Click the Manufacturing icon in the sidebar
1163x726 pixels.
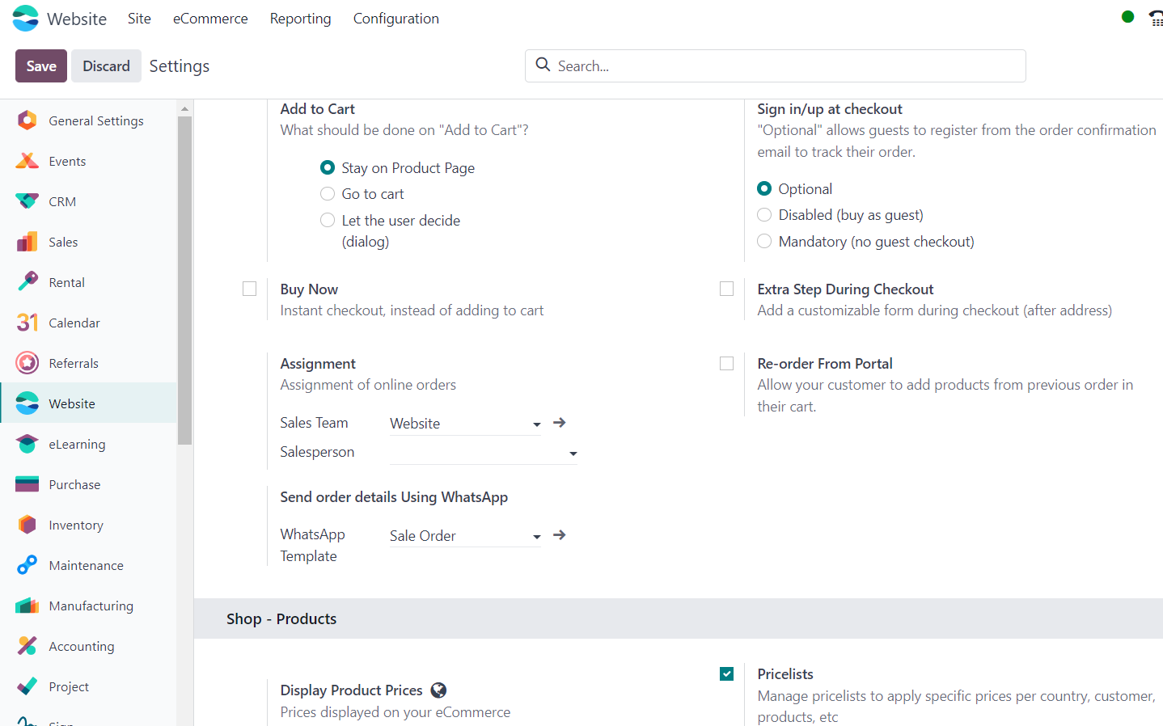[x=27, y=606]
